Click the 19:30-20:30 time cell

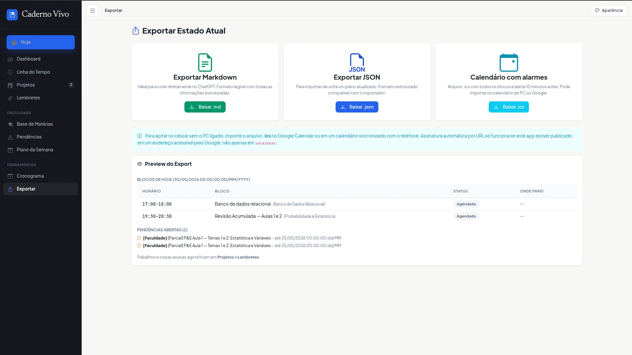(157, 216)
